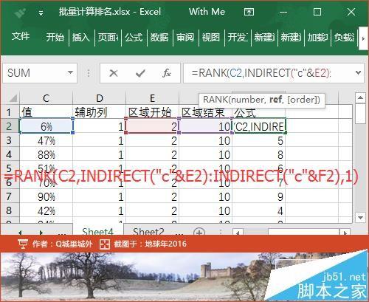Click formula result 4 in row 8
The image size is (369, 302).
point(259,211)
